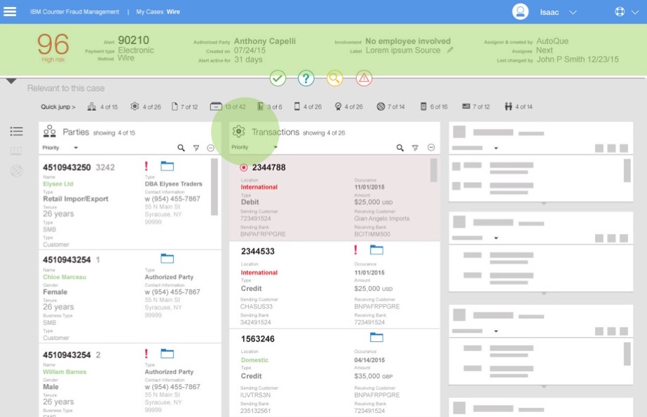Open folder icon for William Barnes party

pyautogui.click(x=167, y=353)
